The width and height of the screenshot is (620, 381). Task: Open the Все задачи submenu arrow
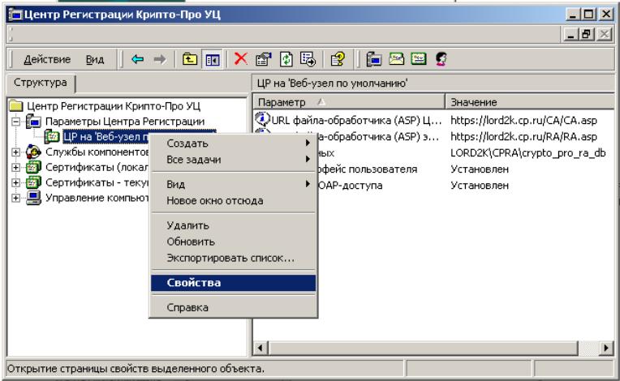(308, 159)
